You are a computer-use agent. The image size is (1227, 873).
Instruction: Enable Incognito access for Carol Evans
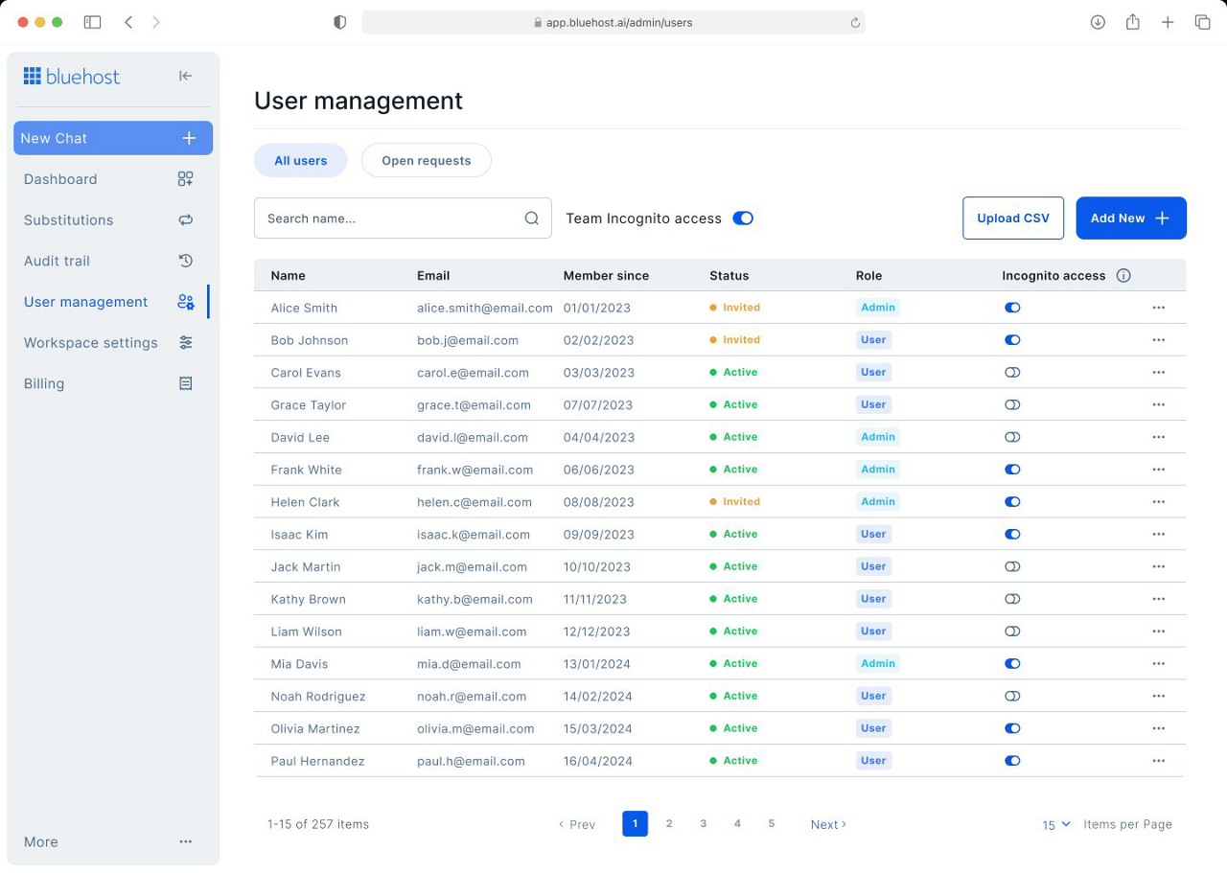(1012, 373)
